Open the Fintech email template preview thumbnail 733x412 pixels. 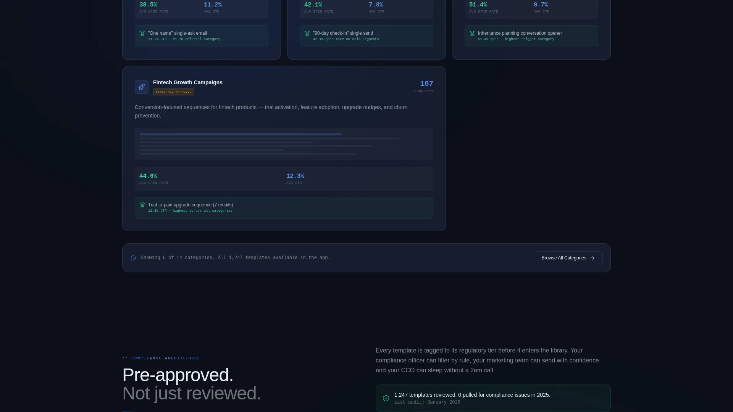(x=284, y=143)
